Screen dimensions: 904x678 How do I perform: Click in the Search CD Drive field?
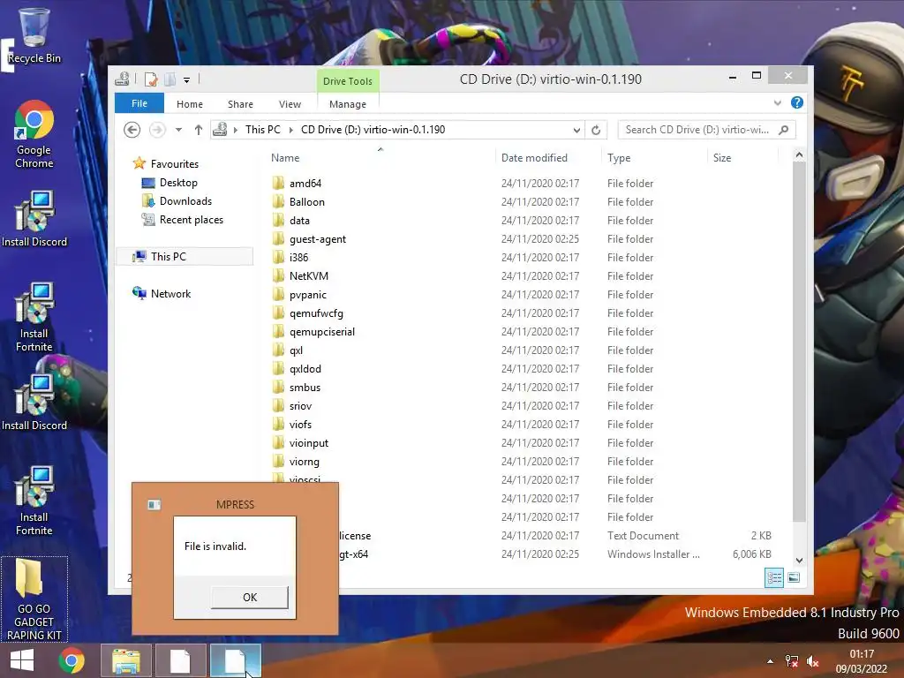(x=697, y=130)
